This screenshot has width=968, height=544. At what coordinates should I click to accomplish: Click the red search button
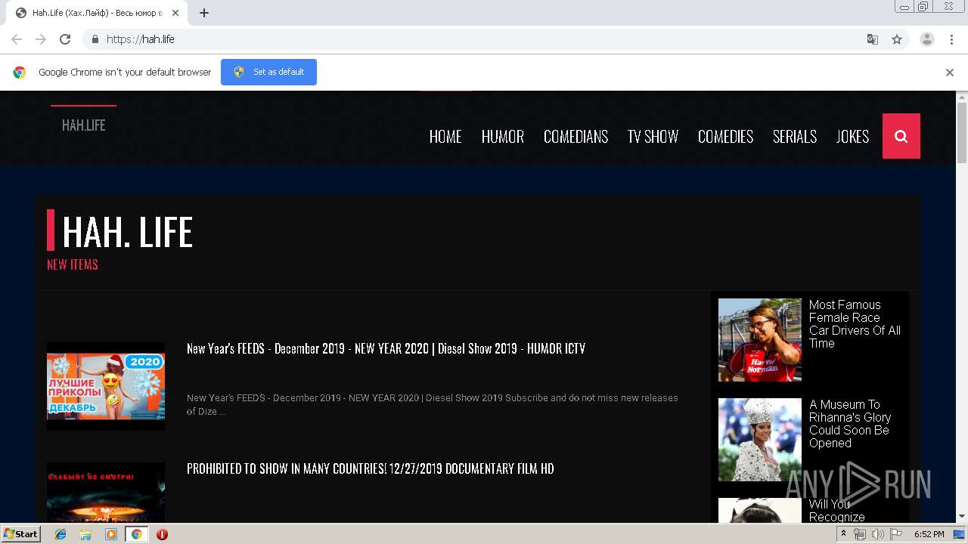point(901,136)
